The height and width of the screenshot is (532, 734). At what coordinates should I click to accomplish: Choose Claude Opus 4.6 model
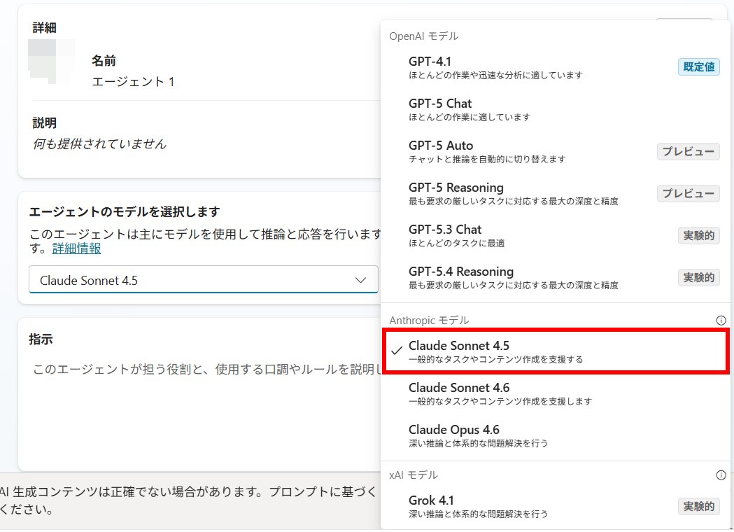pyautogui.click(x=555, y=435)
